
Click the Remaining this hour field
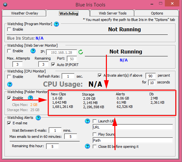click(52, 147)
